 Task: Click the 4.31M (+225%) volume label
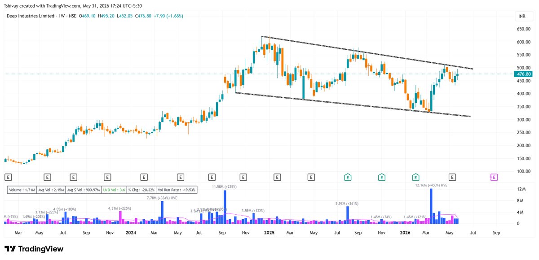[120, 208]
